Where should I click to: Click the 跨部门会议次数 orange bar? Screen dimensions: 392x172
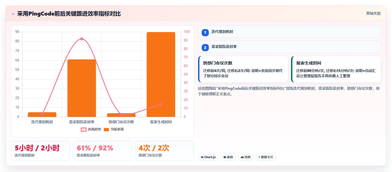point(121,115)
